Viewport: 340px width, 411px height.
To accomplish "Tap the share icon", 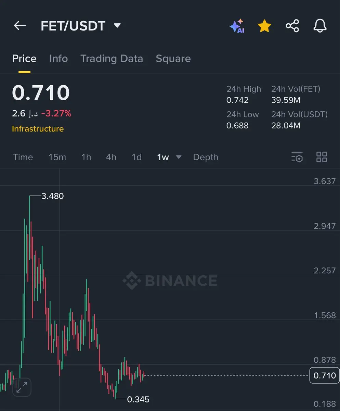I will click(292, 26).
